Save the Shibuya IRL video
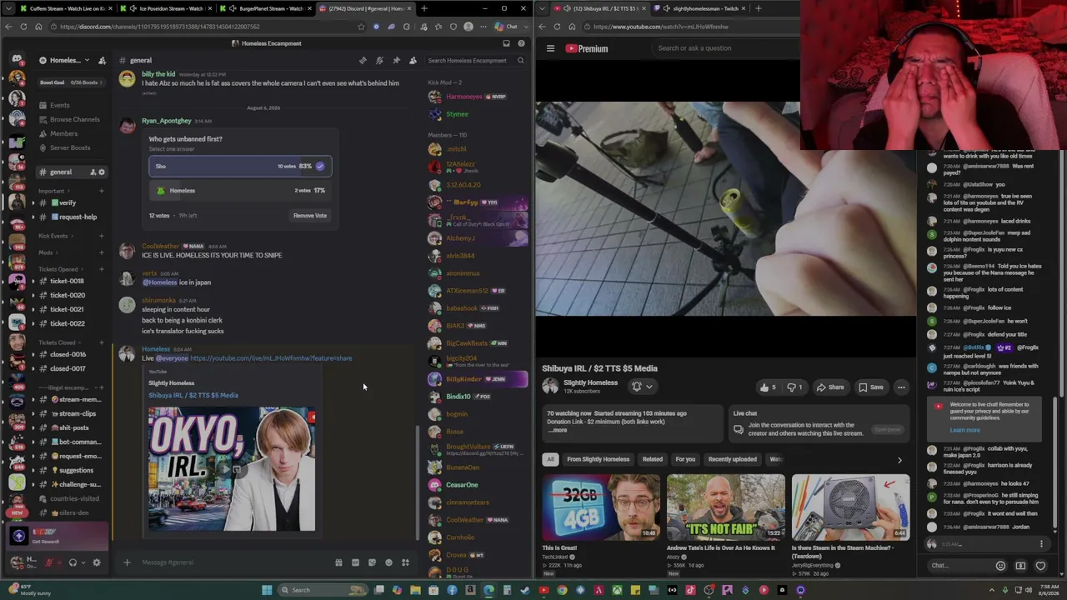This screenshot has height=600, width=1067. pos(871,387)
